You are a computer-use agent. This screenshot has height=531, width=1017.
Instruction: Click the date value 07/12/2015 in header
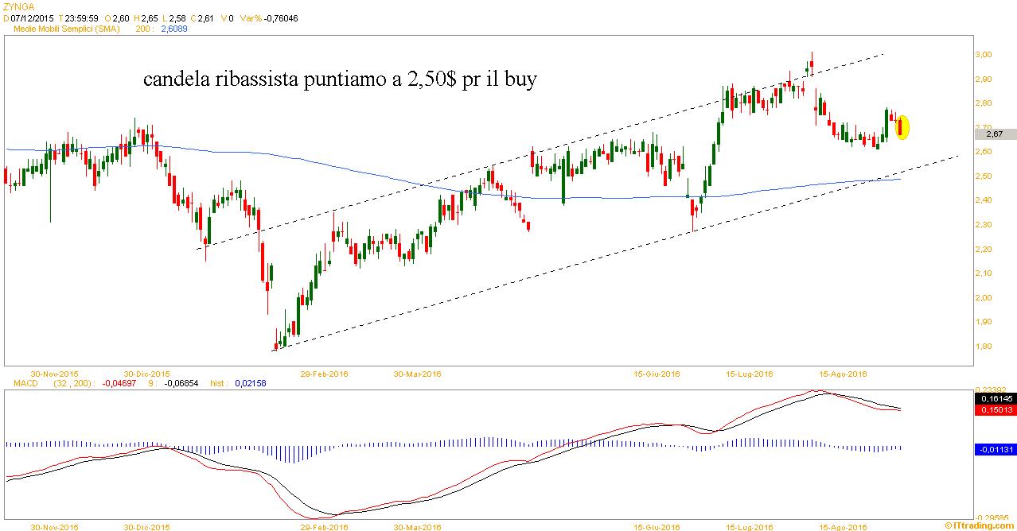(29, 17)
